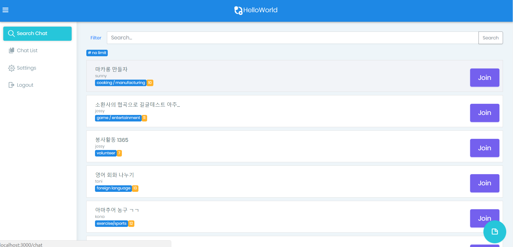Click the host name 'sunny'
The image size is (513, 247).
[x=101, y=76]
